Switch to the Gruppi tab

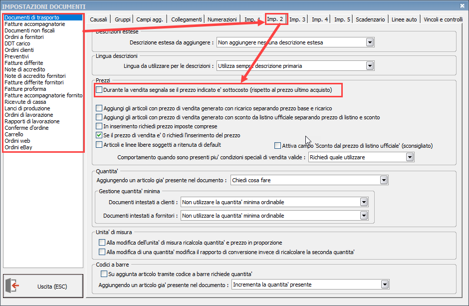click(122, 19)
